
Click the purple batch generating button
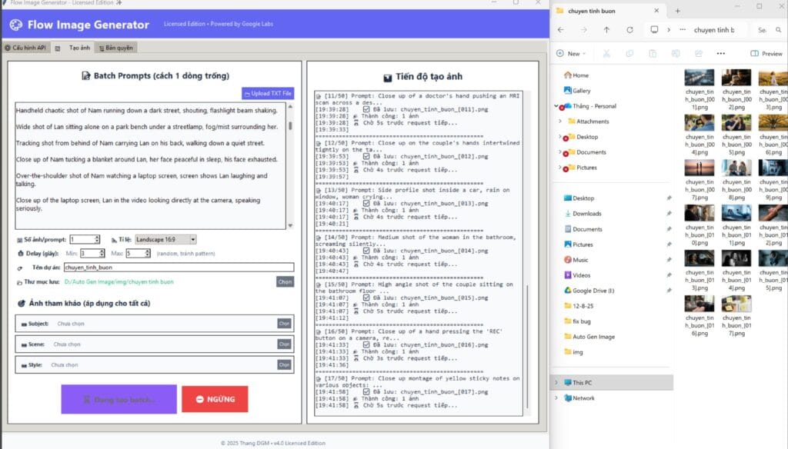[119, 399]
